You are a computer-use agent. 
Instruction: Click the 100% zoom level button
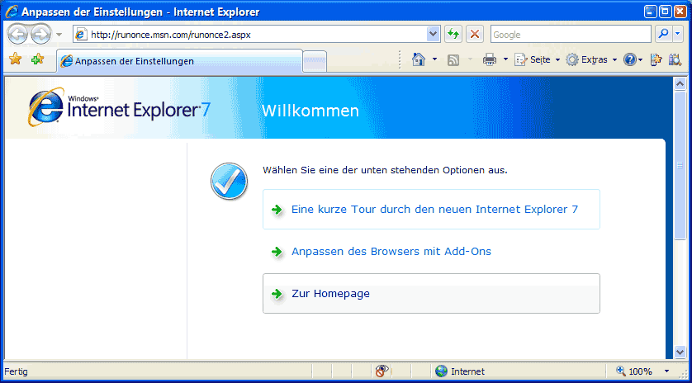[634, 371]
